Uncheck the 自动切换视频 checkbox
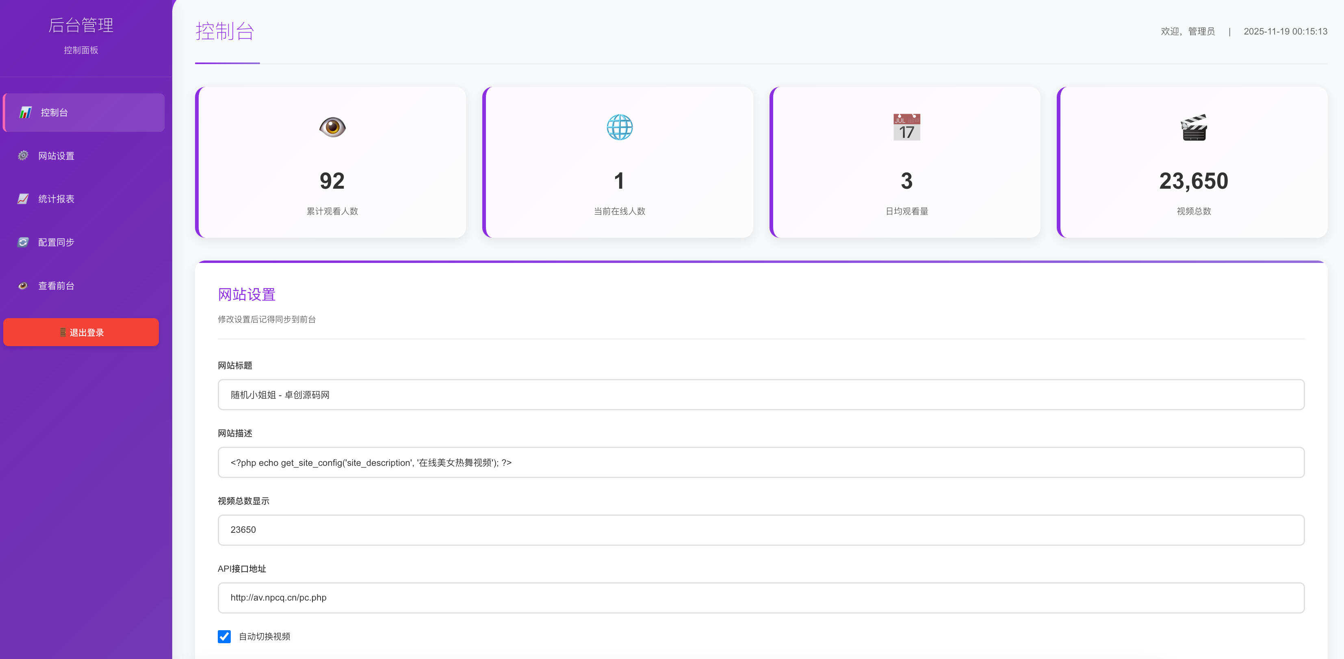 point(224,637)
